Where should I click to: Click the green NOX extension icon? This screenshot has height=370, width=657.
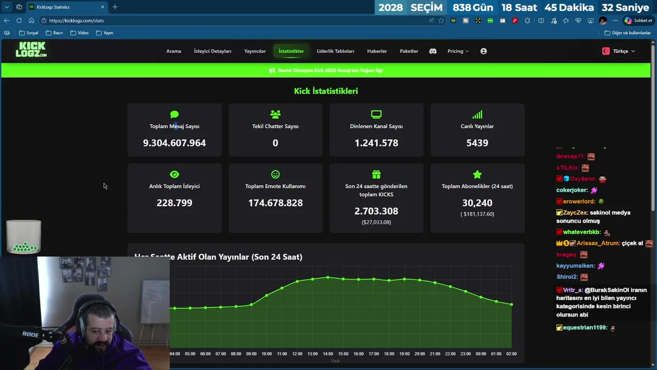pos(490,21)
